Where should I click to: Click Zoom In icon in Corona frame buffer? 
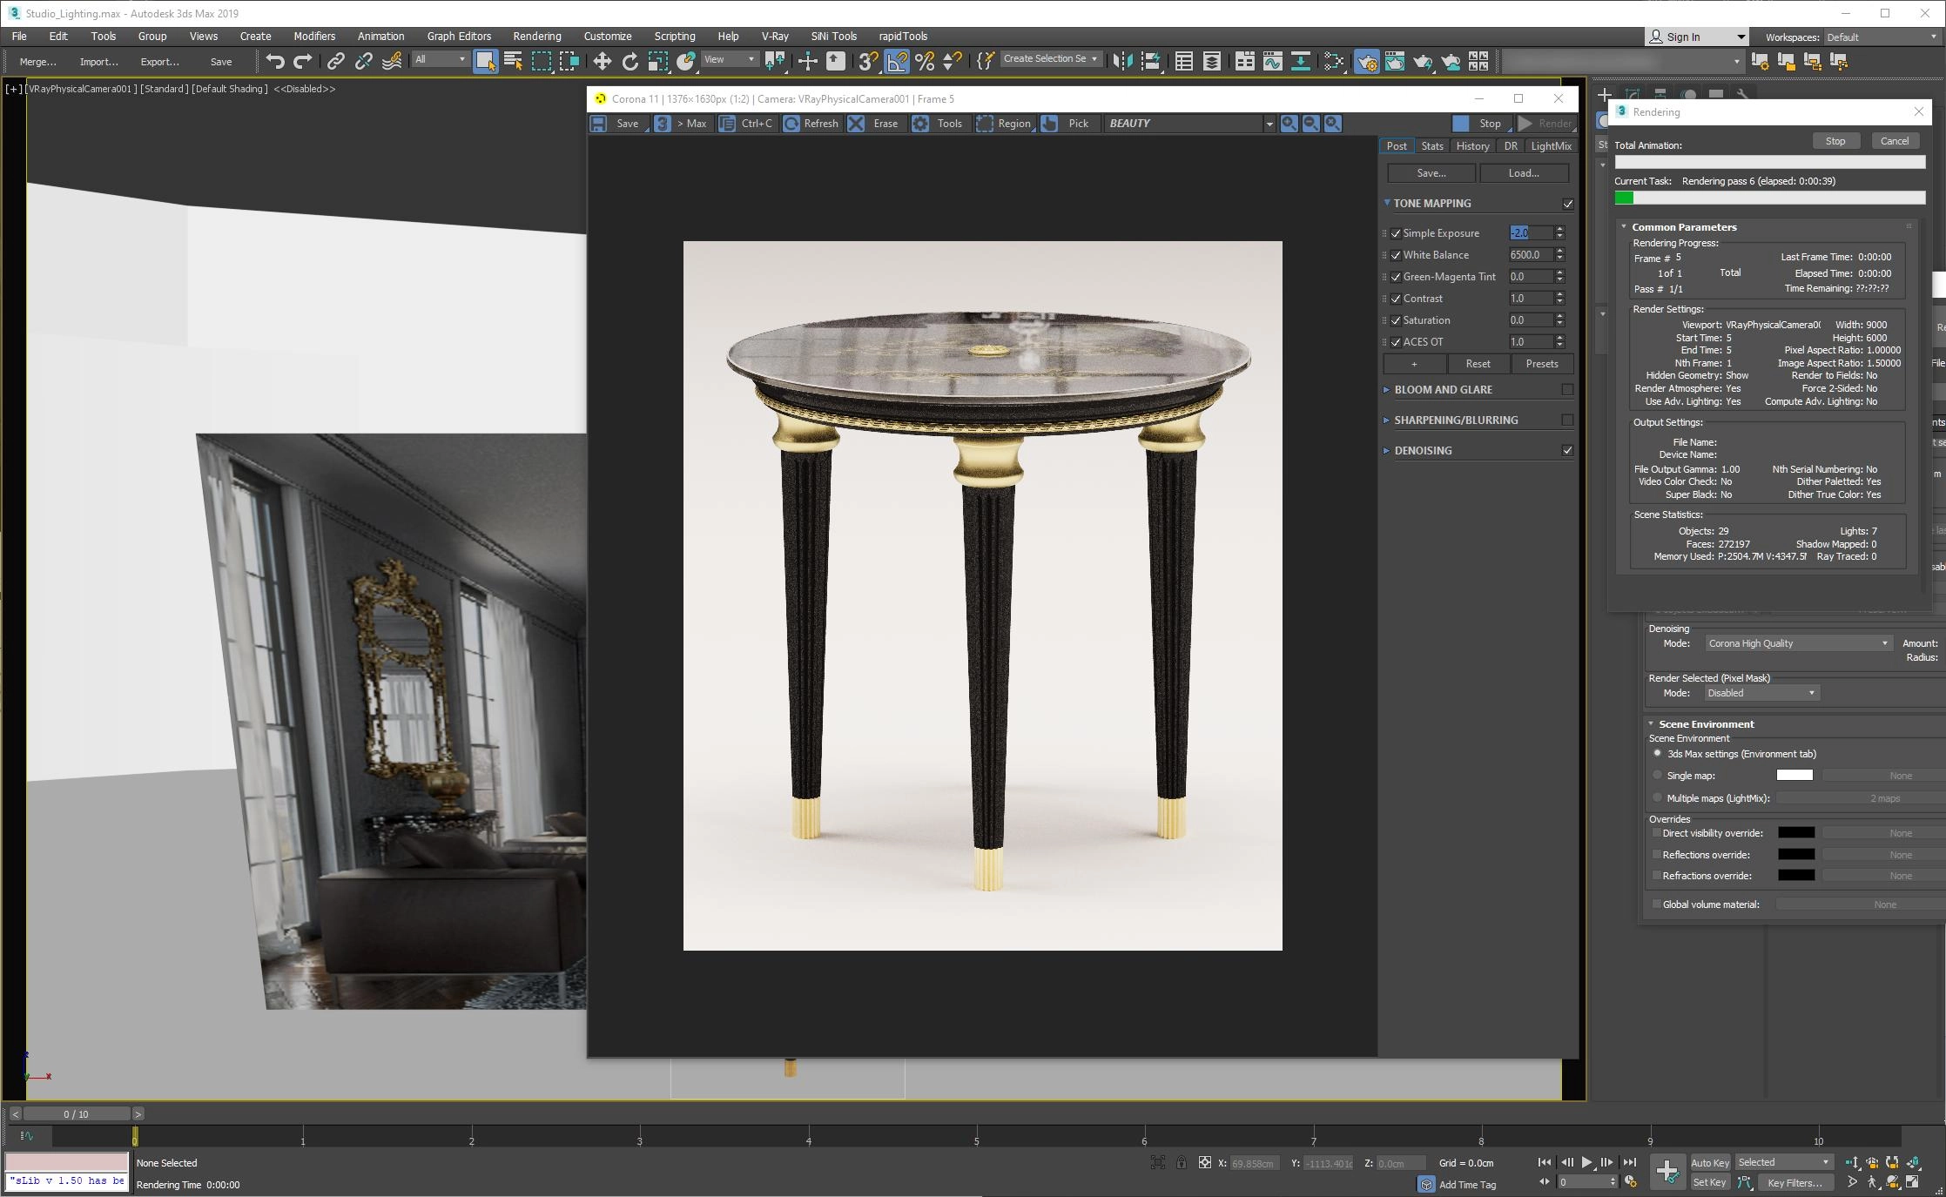click(1289, 124)
